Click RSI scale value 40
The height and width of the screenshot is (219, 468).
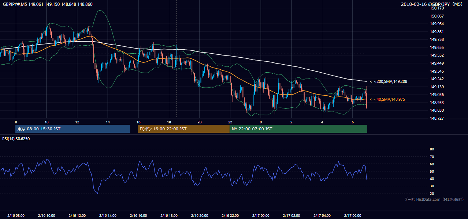click(432, 178)
